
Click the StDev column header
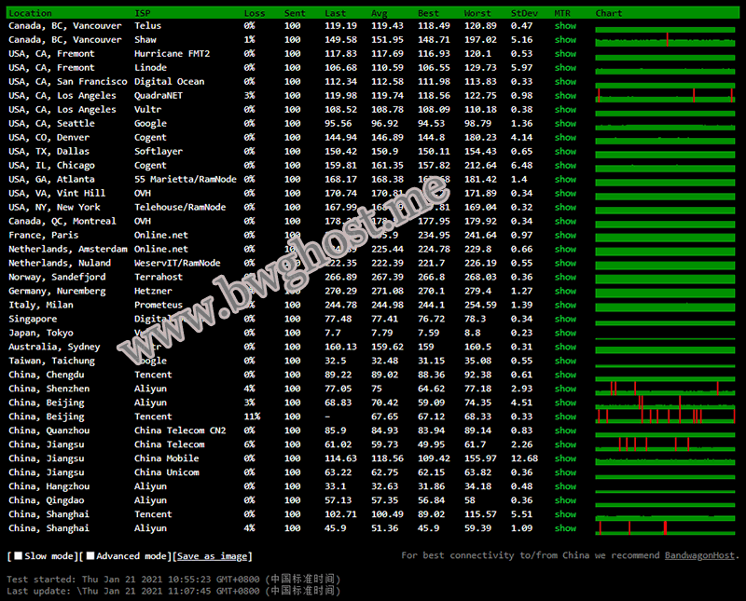[x=524, y=13]
